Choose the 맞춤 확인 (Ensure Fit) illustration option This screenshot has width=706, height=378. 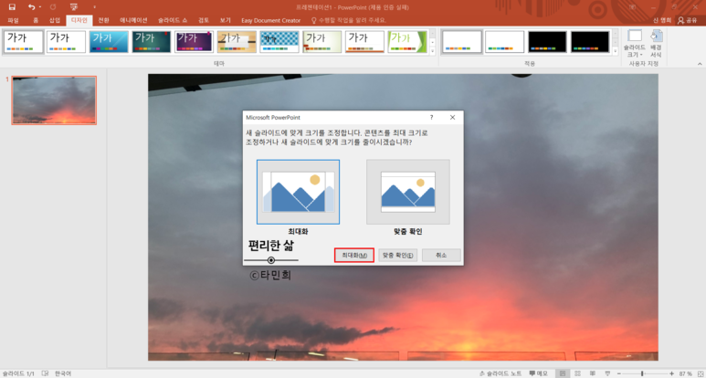point(408,192)
